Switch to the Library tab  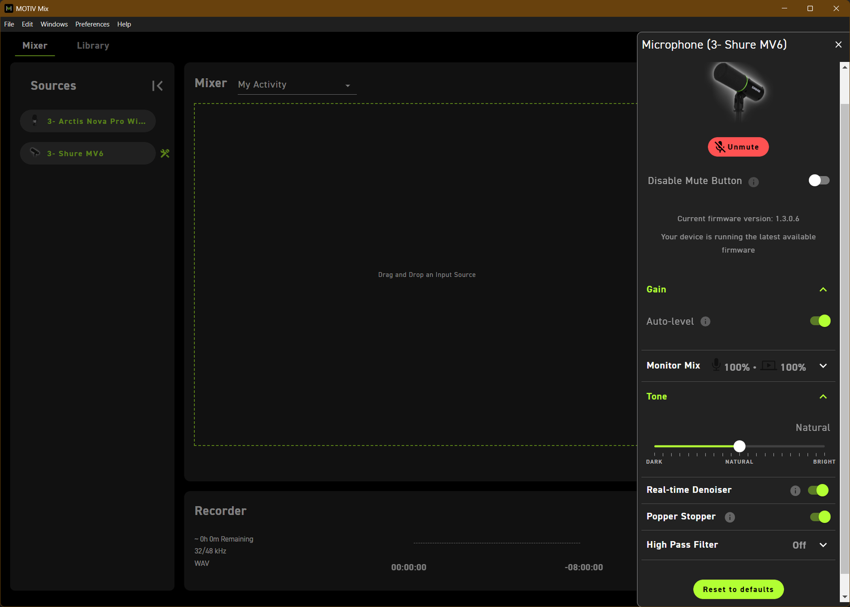(93, 46)
